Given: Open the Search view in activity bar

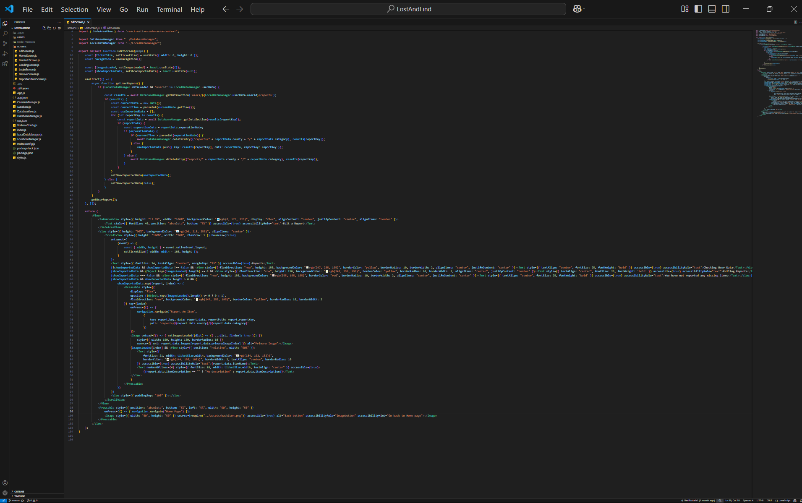Looking at the screenshot, I should [5, 34].
